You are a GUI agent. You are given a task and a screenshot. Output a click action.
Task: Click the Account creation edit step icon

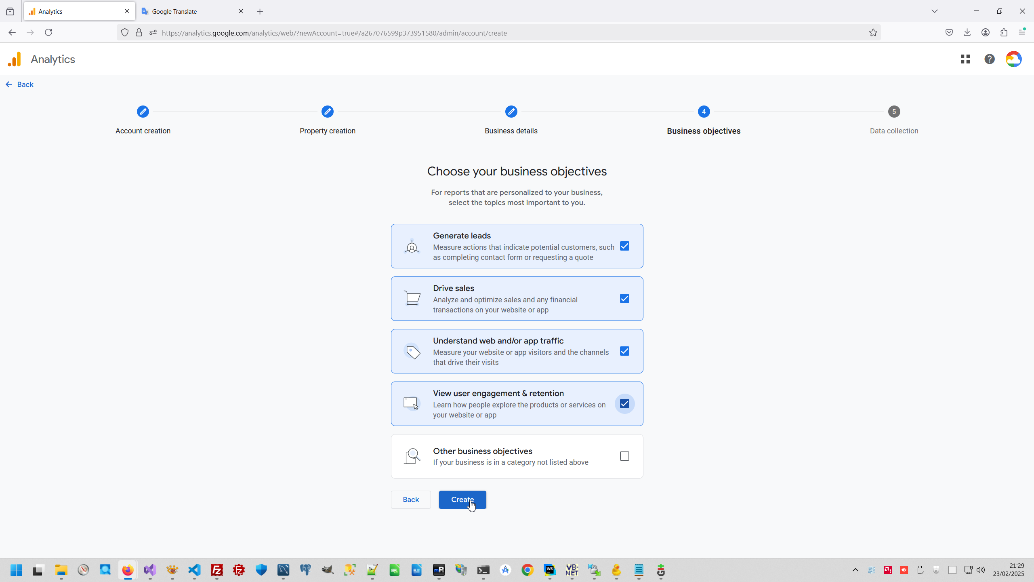click(x=143, y=112)
